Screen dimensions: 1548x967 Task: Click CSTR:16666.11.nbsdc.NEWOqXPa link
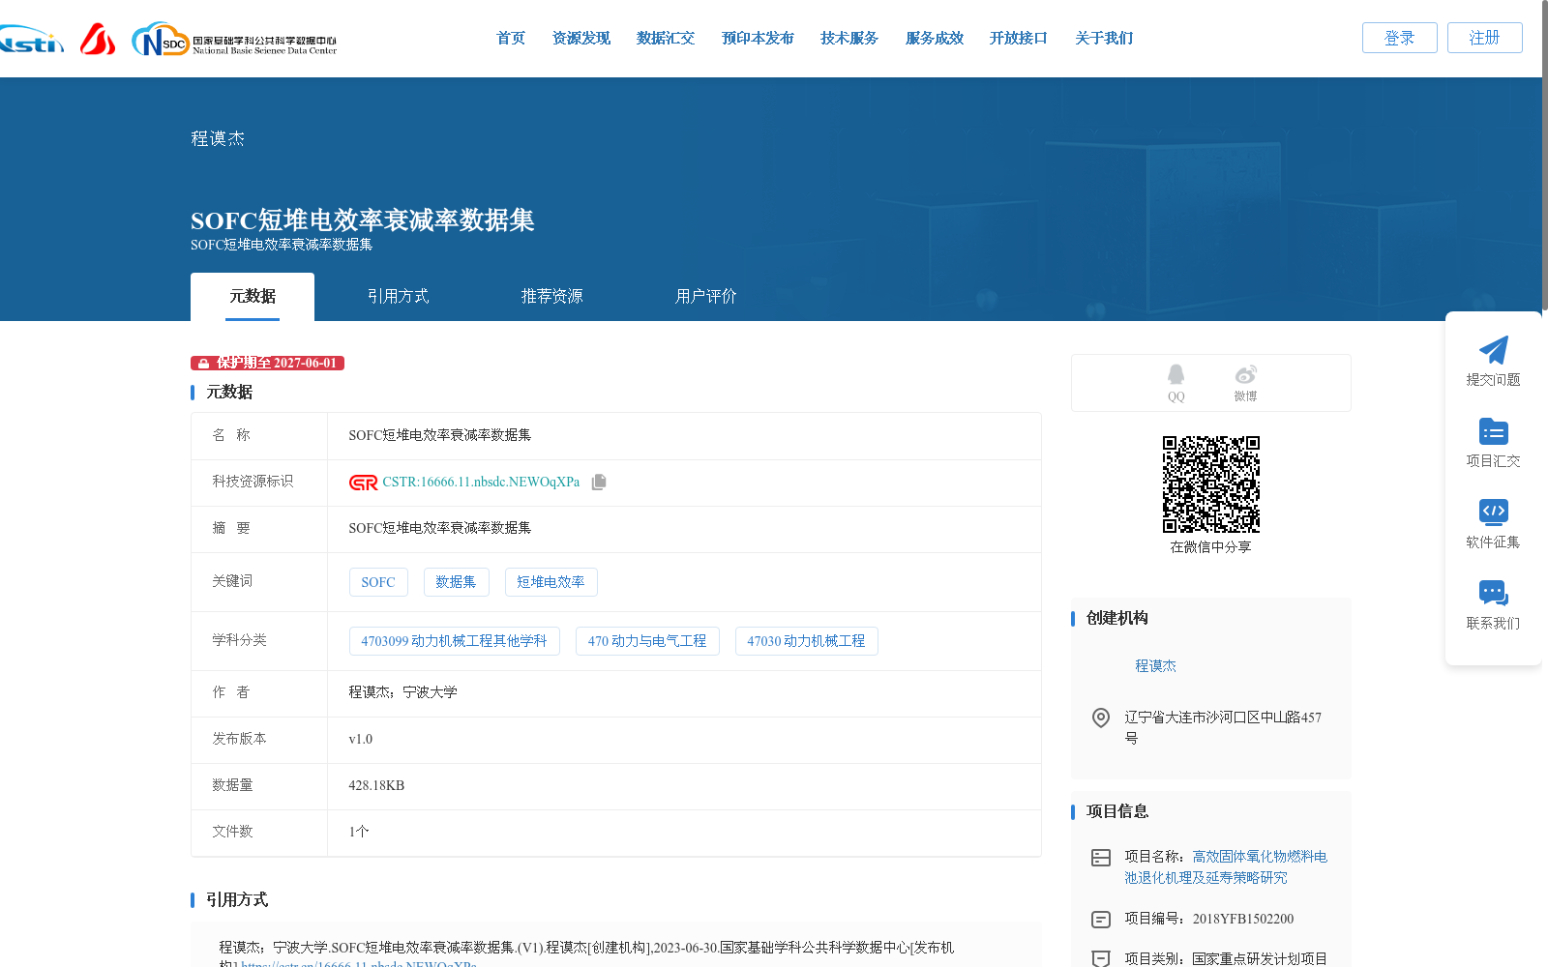(x=481, y=483)
